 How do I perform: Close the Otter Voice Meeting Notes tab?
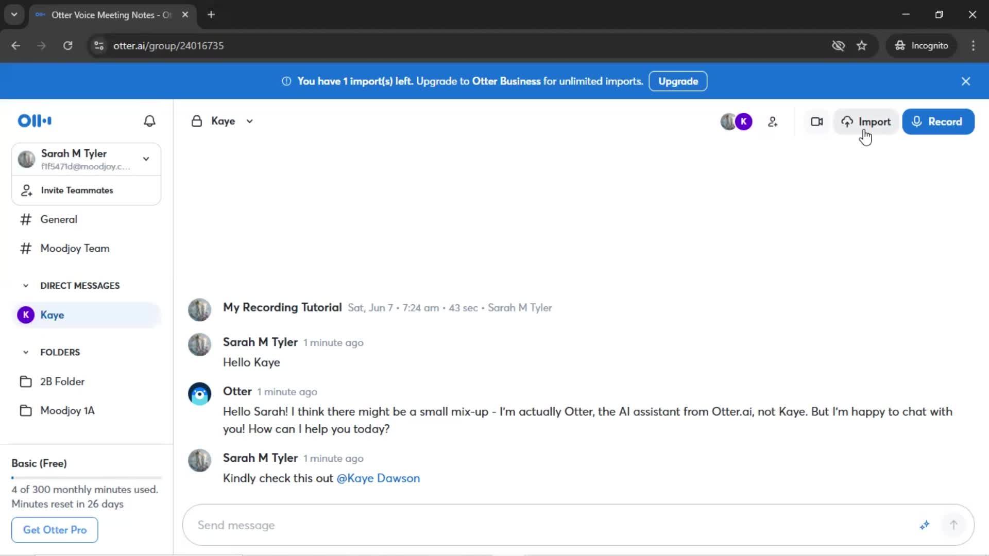(x=185, y=15)
